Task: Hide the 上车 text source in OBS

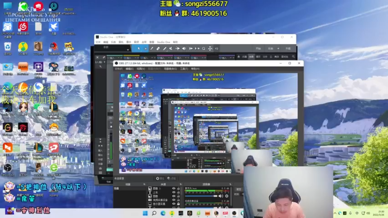Action: coord(174,192)
